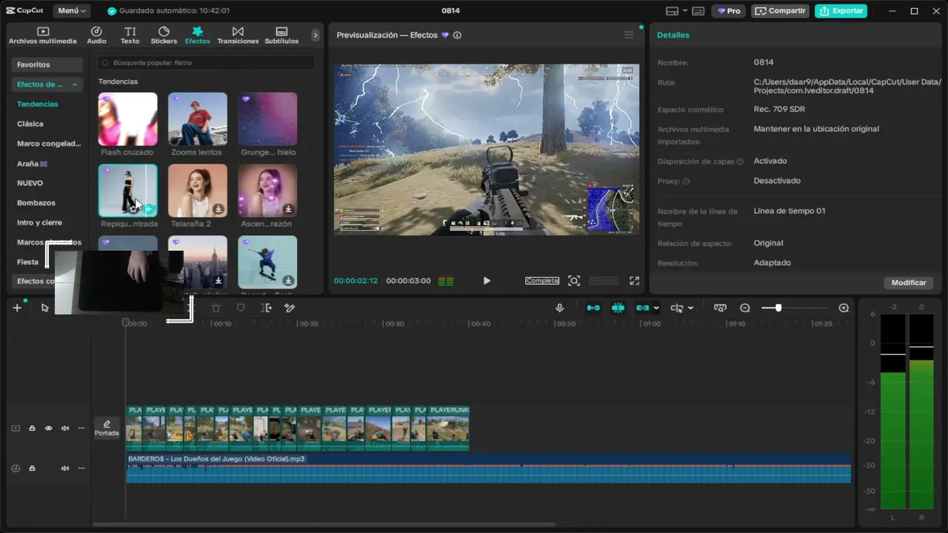Select the Intro y cierre category
The image size is (948, 533).
tap(40, 223)
